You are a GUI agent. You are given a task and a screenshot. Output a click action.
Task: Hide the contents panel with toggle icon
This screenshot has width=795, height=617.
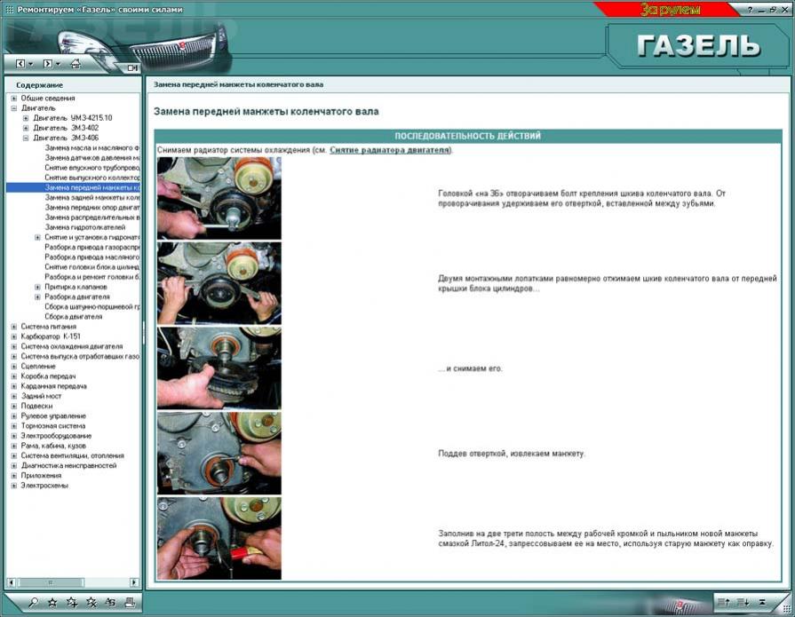tap(132, 67)
